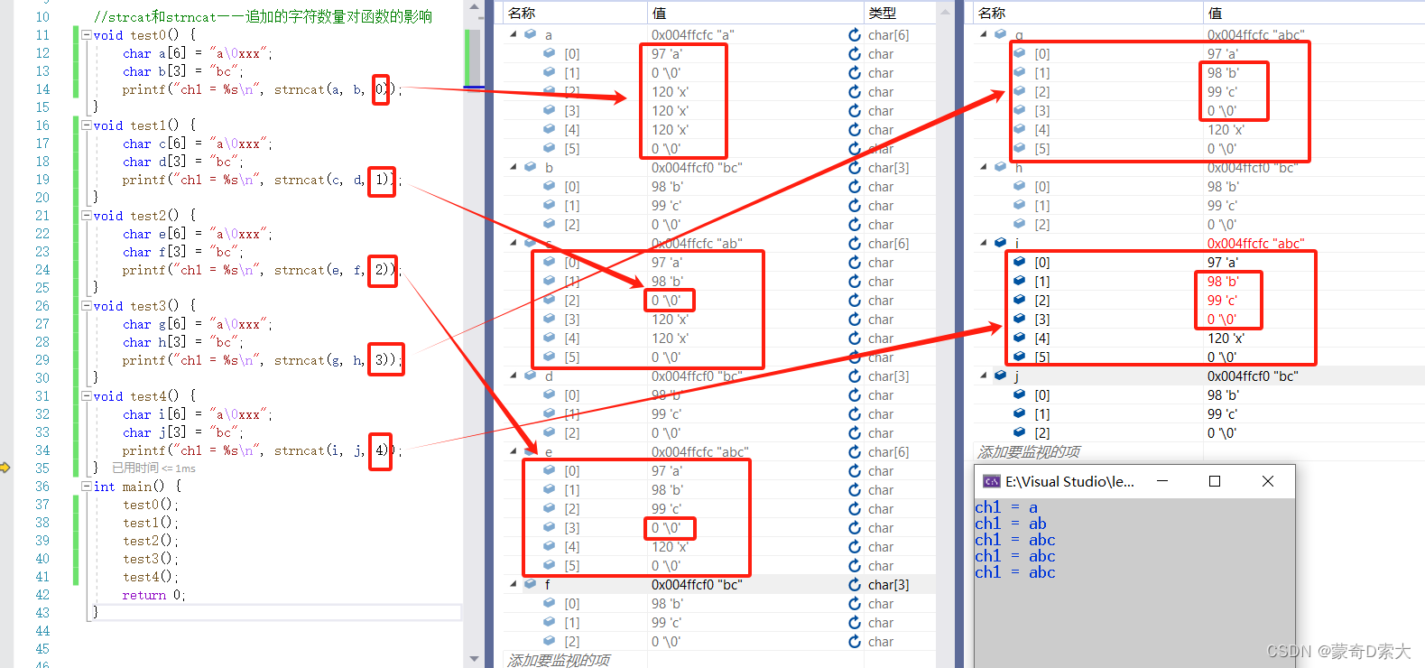The image size is (1425, 668).
Task: Click refresh icon in watch row d
Action: 854,376
